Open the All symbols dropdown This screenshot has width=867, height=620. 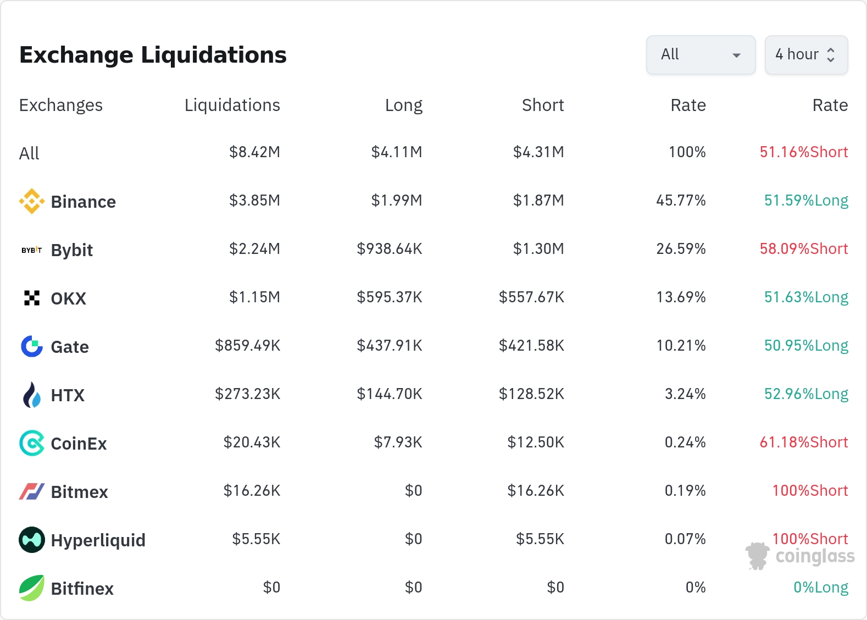click(x=701, y=55)
